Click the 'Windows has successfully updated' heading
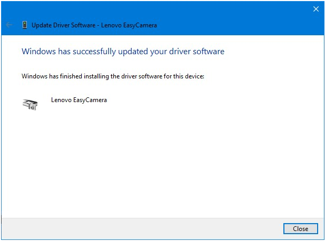Image resolution: width=325 pixels, height=241 pixels. [x=123, y=52]
